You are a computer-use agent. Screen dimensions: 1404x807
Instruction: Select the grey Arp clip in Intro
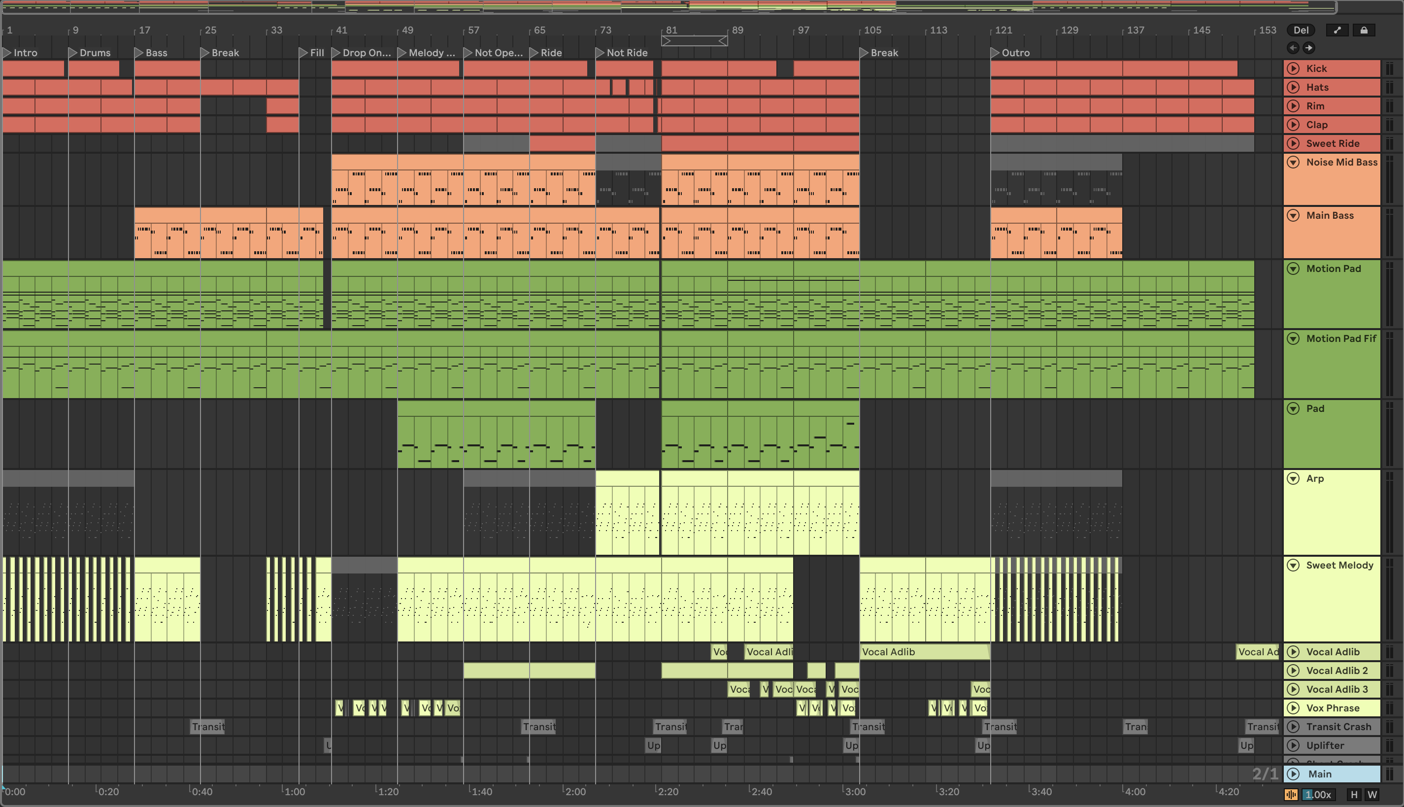tap(68, 512)
